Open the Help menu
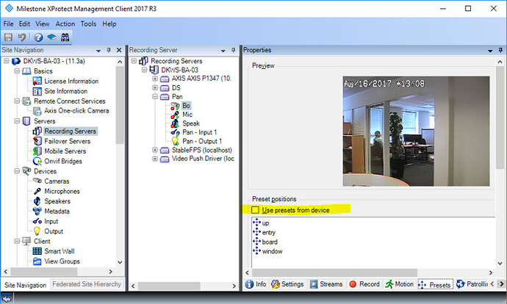507x304 pixels. (109, 24)
